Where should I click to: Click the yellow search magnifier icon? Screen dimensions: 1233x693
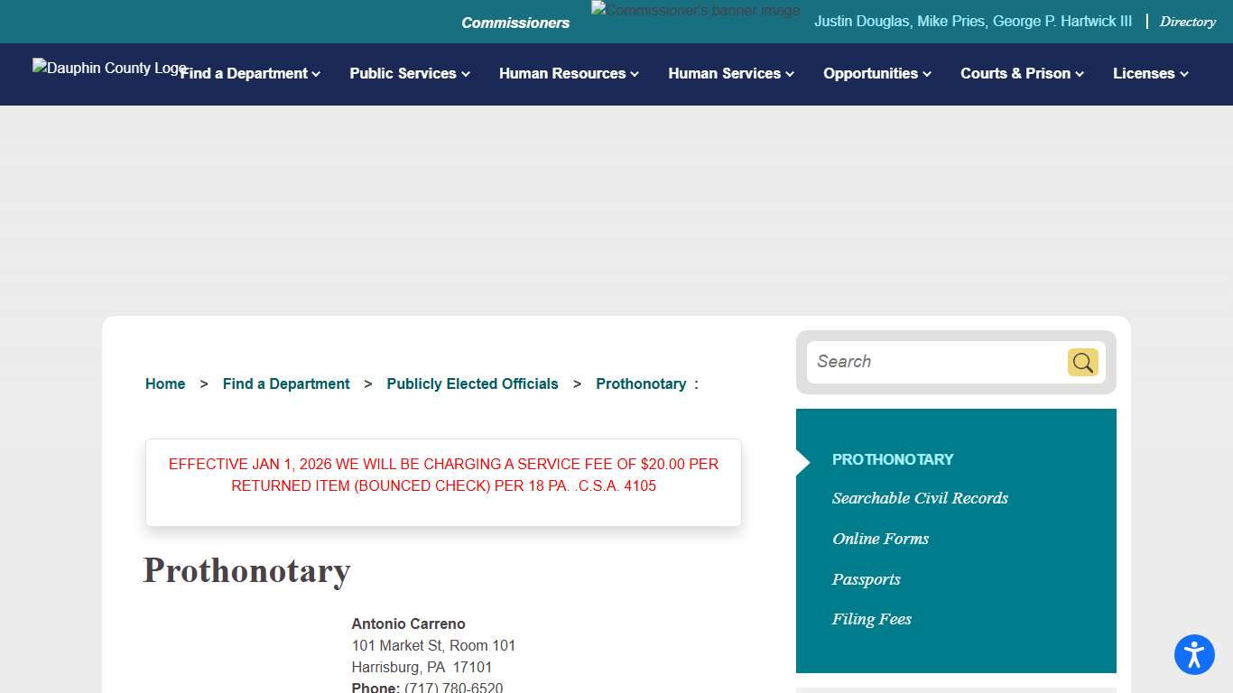[1082, 363]
